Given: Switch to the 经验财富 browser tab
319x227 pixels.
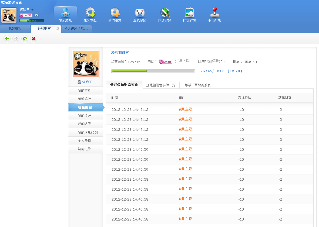Looking at the screenshot, I should (x=44, y=29).
